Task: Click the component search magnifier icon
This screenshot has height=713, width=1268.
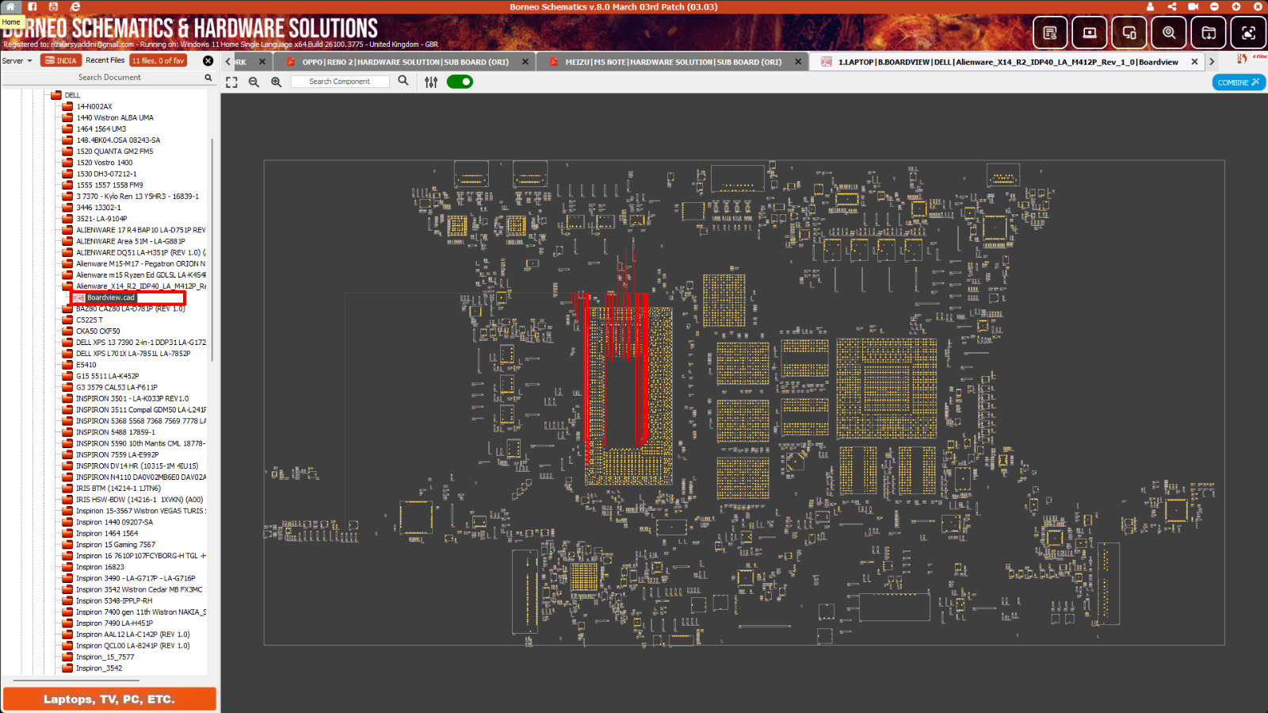Action: coord(403,81)
